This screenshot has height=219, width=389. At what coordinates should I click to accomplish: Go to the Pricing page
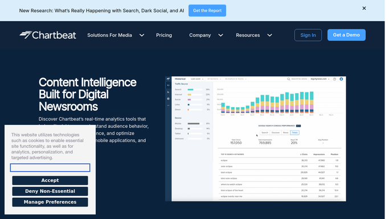coord(164,35)
